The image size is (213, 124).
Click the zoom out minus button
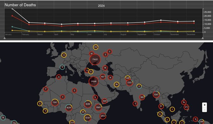[x=205, y=110]
